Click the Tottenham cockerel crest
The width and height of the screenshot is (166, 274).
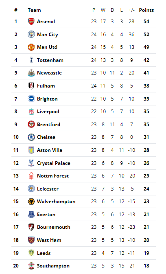[x=31, y=60]
